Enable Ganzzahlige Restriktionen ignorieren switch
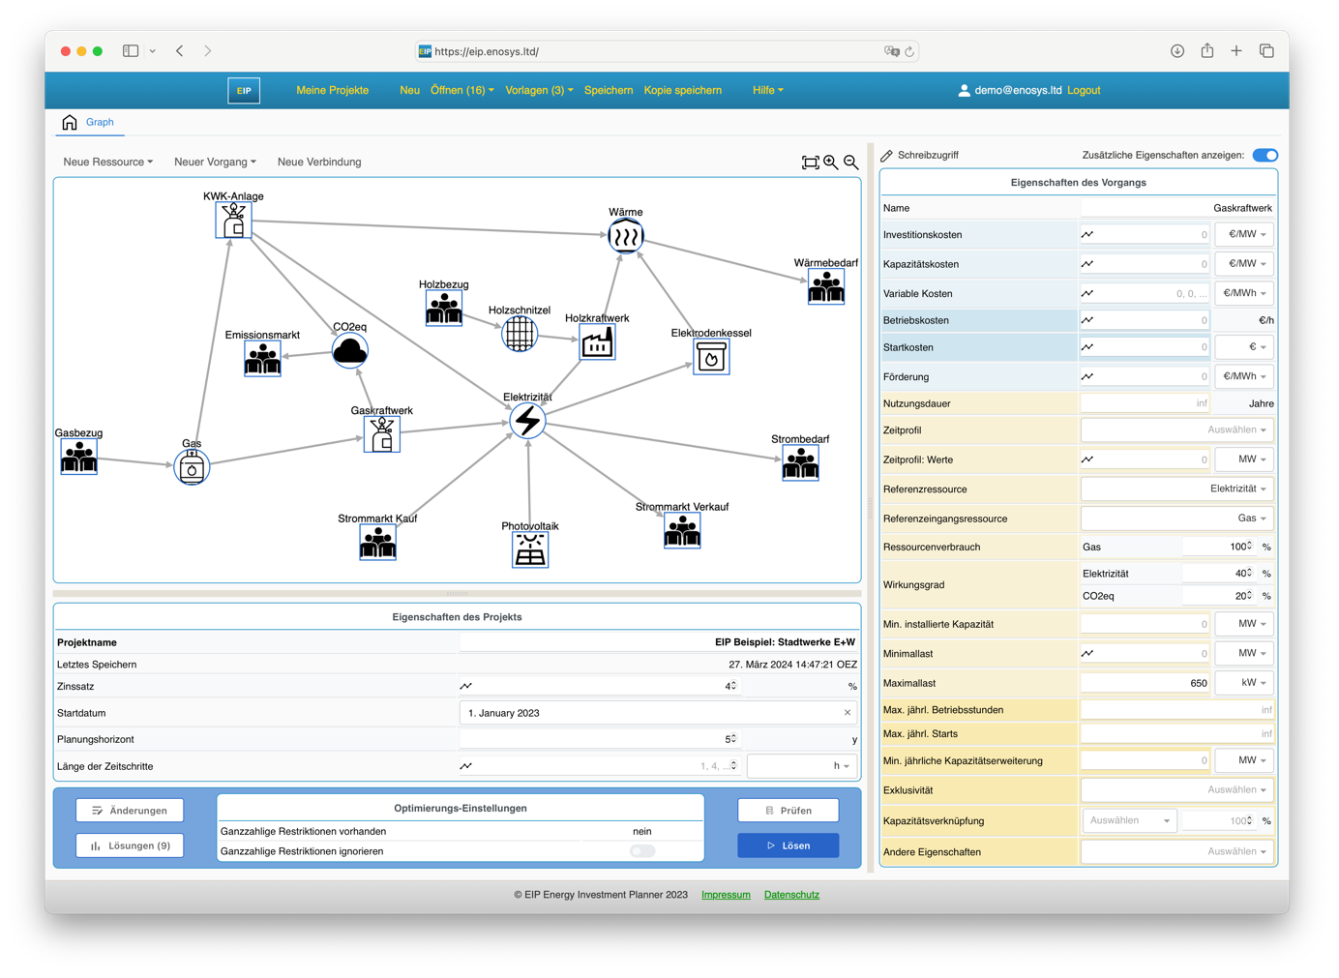The height and width of the screenshot is (978, 1339). pyautogui.click(x=642, y=851)
